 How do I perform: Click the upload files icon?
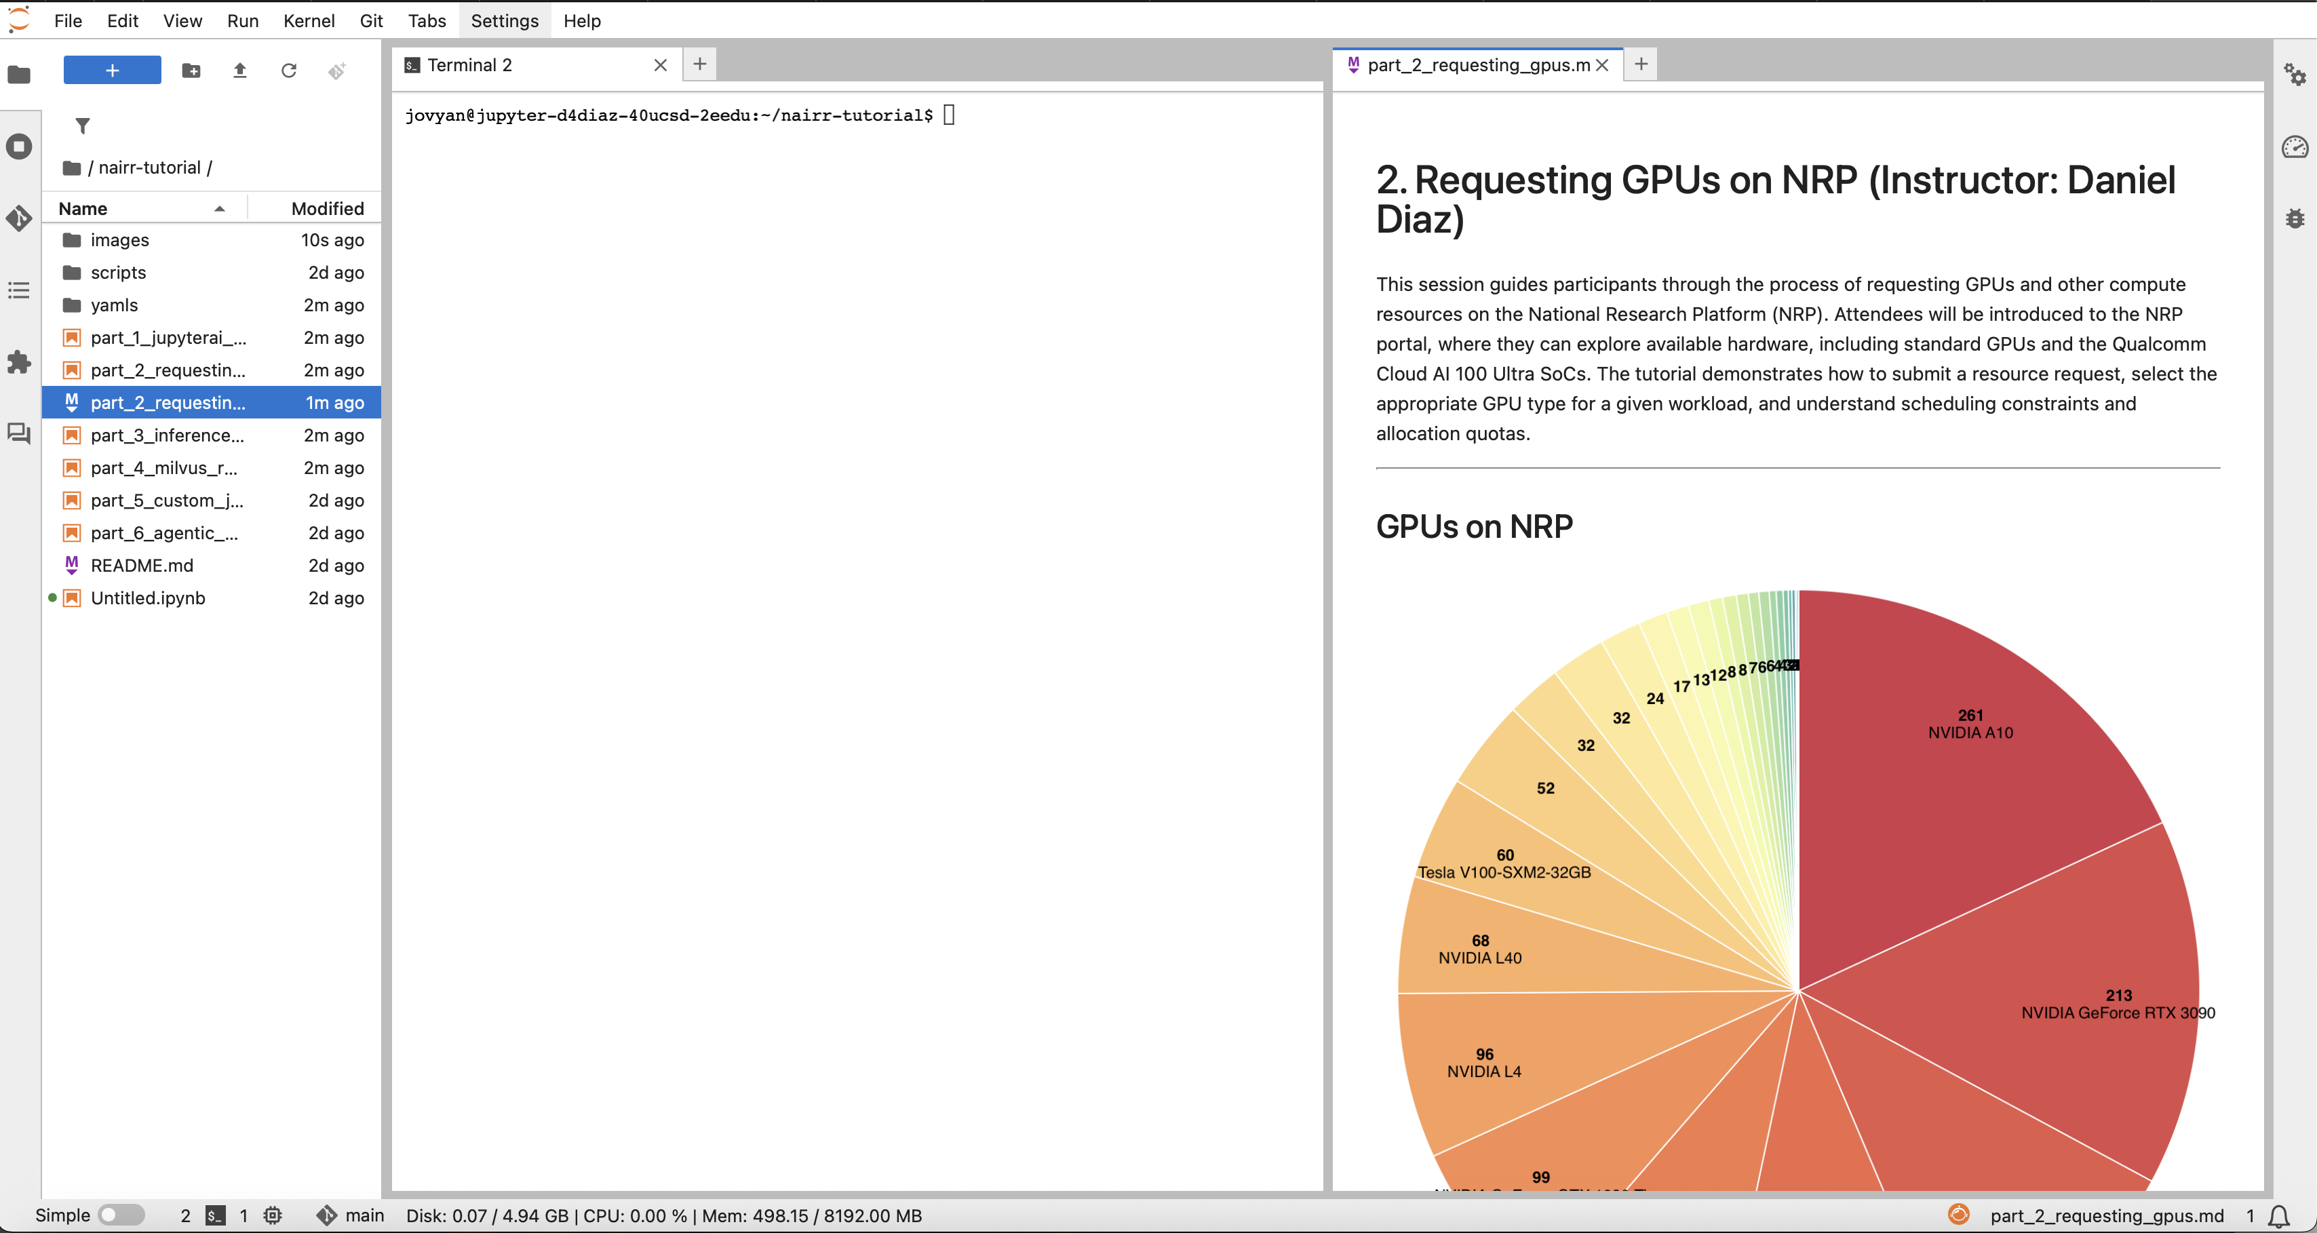click(x=240, y=70)
